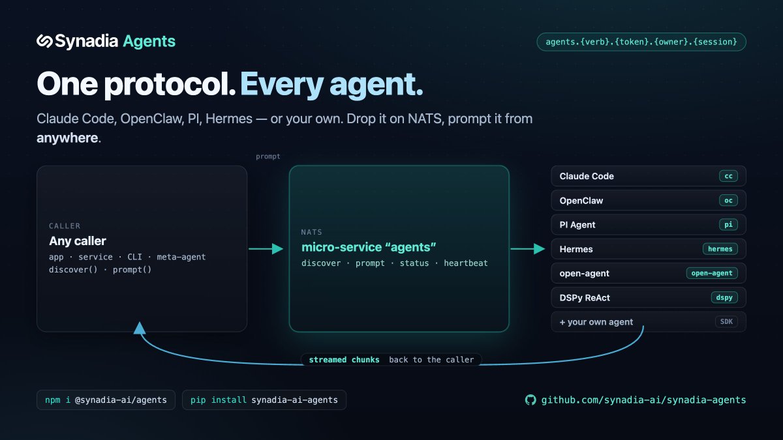Click the hermes badge
This screenshot has width=783, height=440.
pyautogui.click(x=720, y=249)
